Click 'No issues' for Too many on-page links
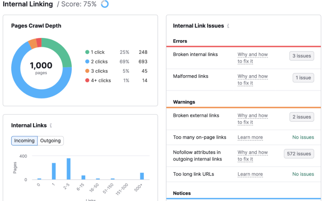324x201 pixels. 303,137
